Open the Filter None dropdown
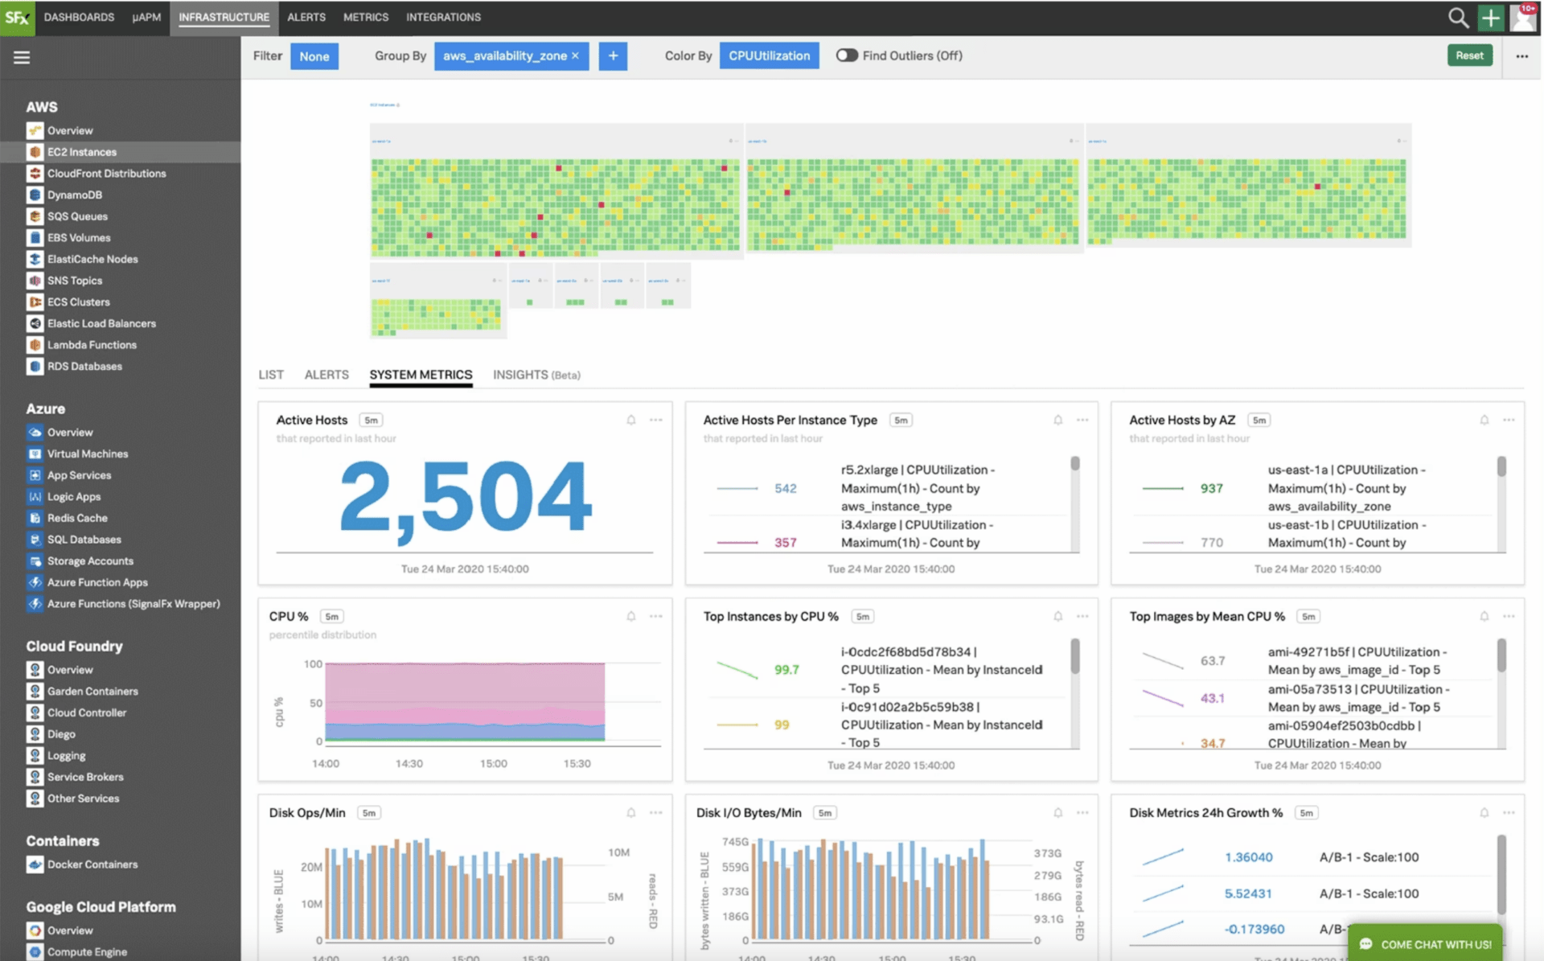The width and height of the screenshot is (1544, 961). 314,55
